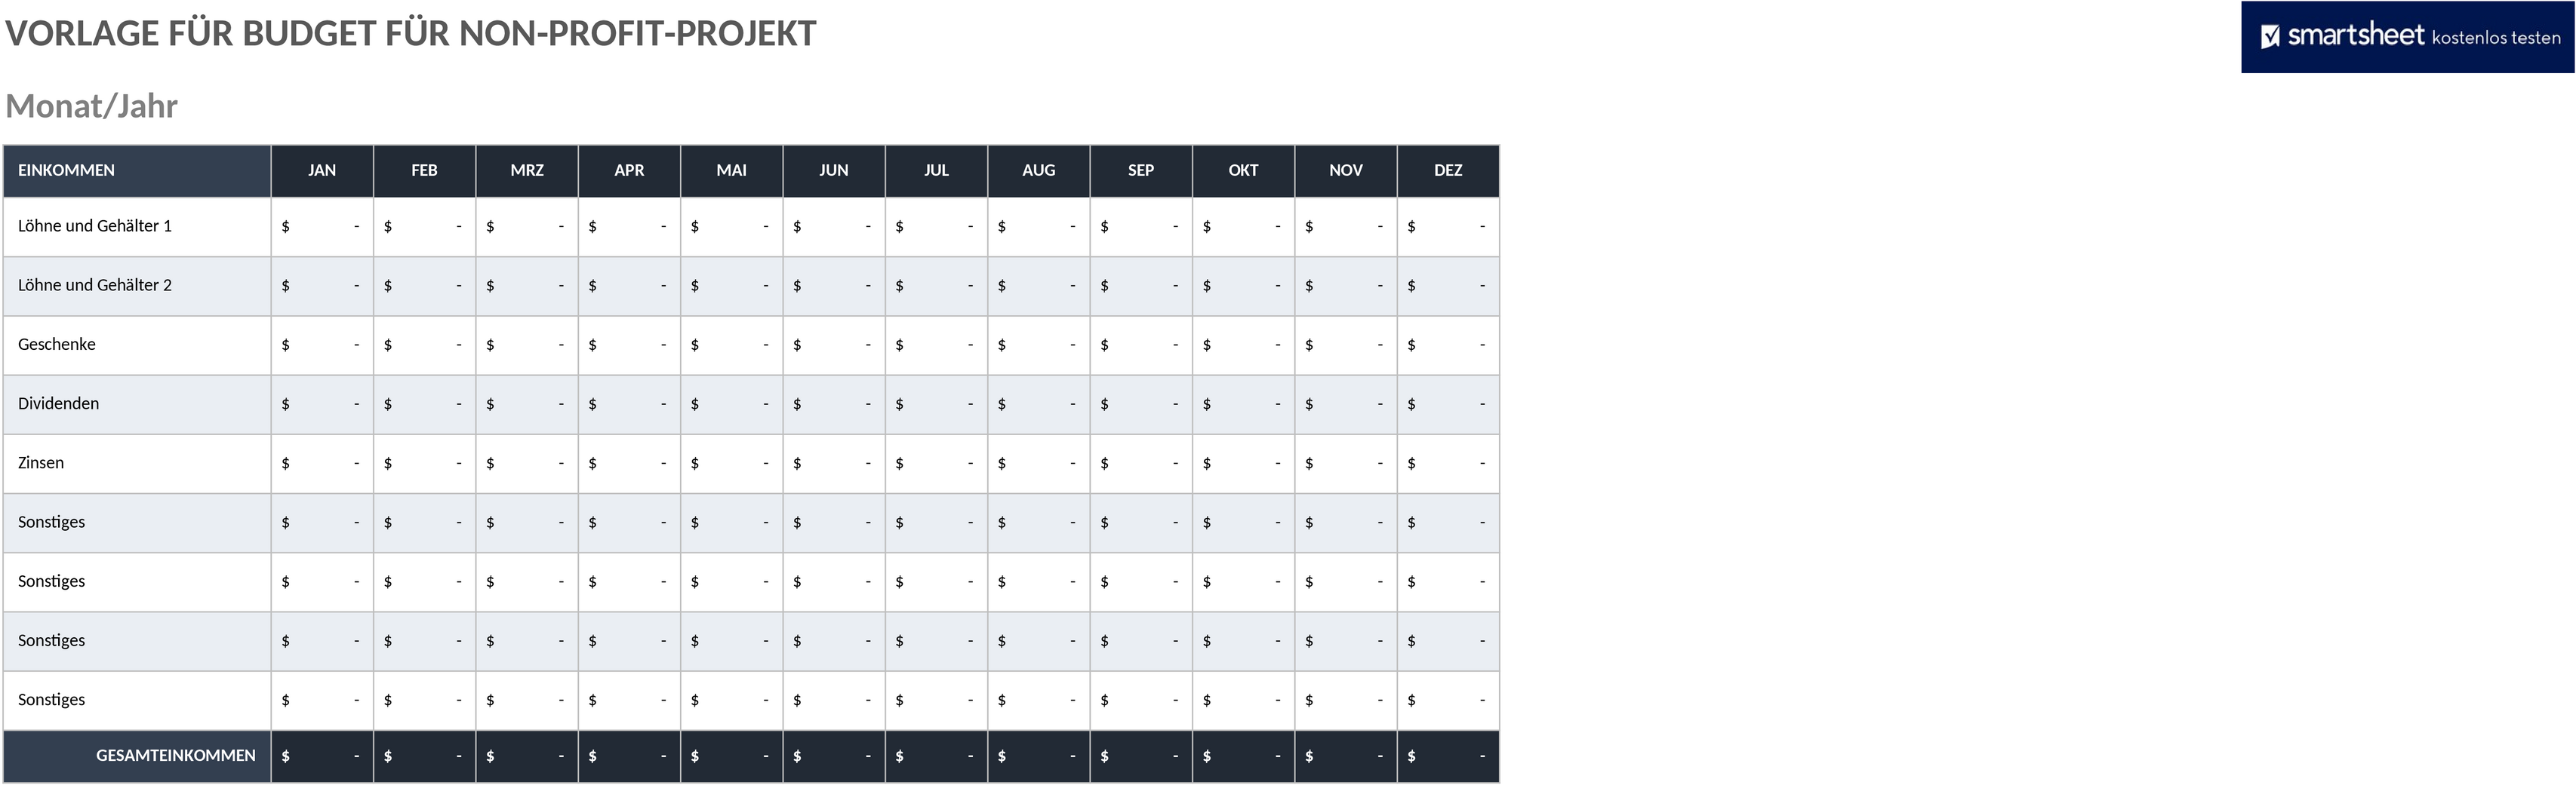Image resolution: width=2576 pixels, height=785 pixels.
Task: Click the JUN cell for Löhne und Gehälter 1
Action: (x=834, y=227)
